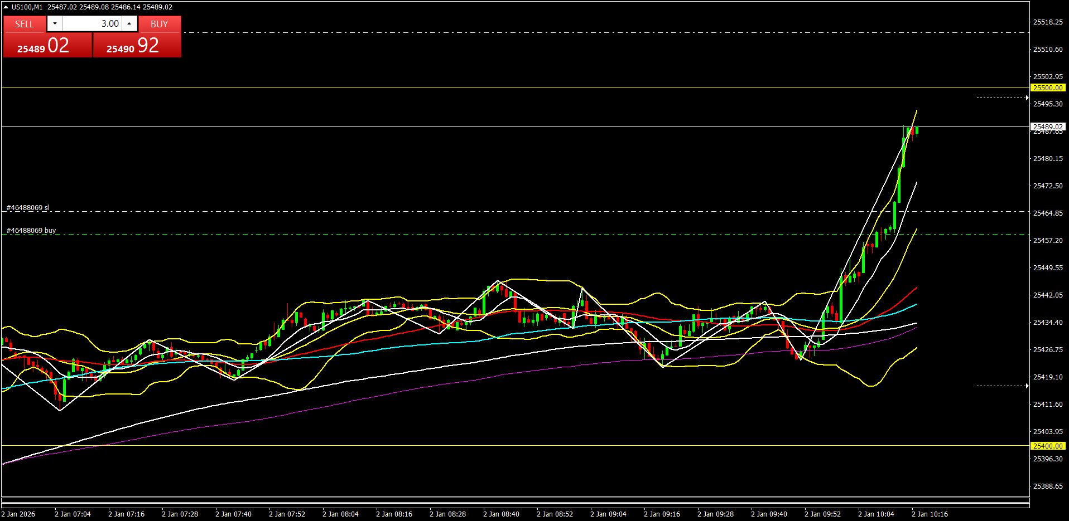1069x521 pixels.
Task: Click the 3.00 volume input field
Action: pyautogui.click(x=92, y=23)
